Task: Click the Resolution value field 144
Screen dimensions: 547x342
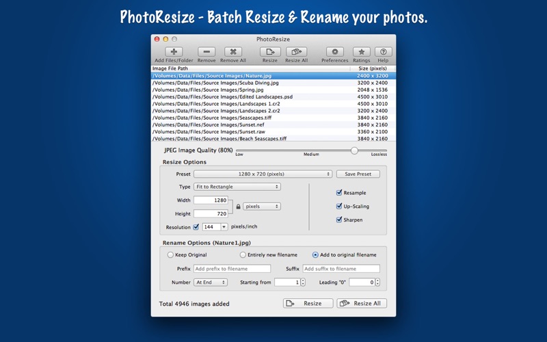Action: point(211,227)
